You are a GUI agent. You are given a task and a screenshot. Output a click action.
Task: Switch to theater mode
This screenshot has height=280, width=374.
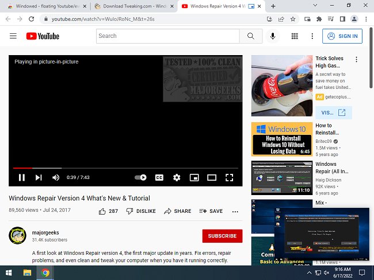[x=212, y=177]
